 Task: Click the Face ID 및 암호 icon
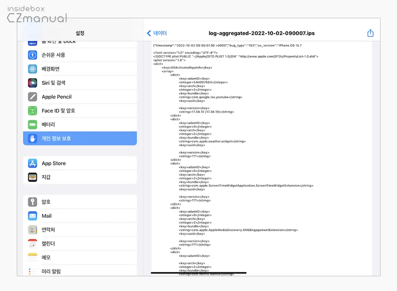[32, 110]
